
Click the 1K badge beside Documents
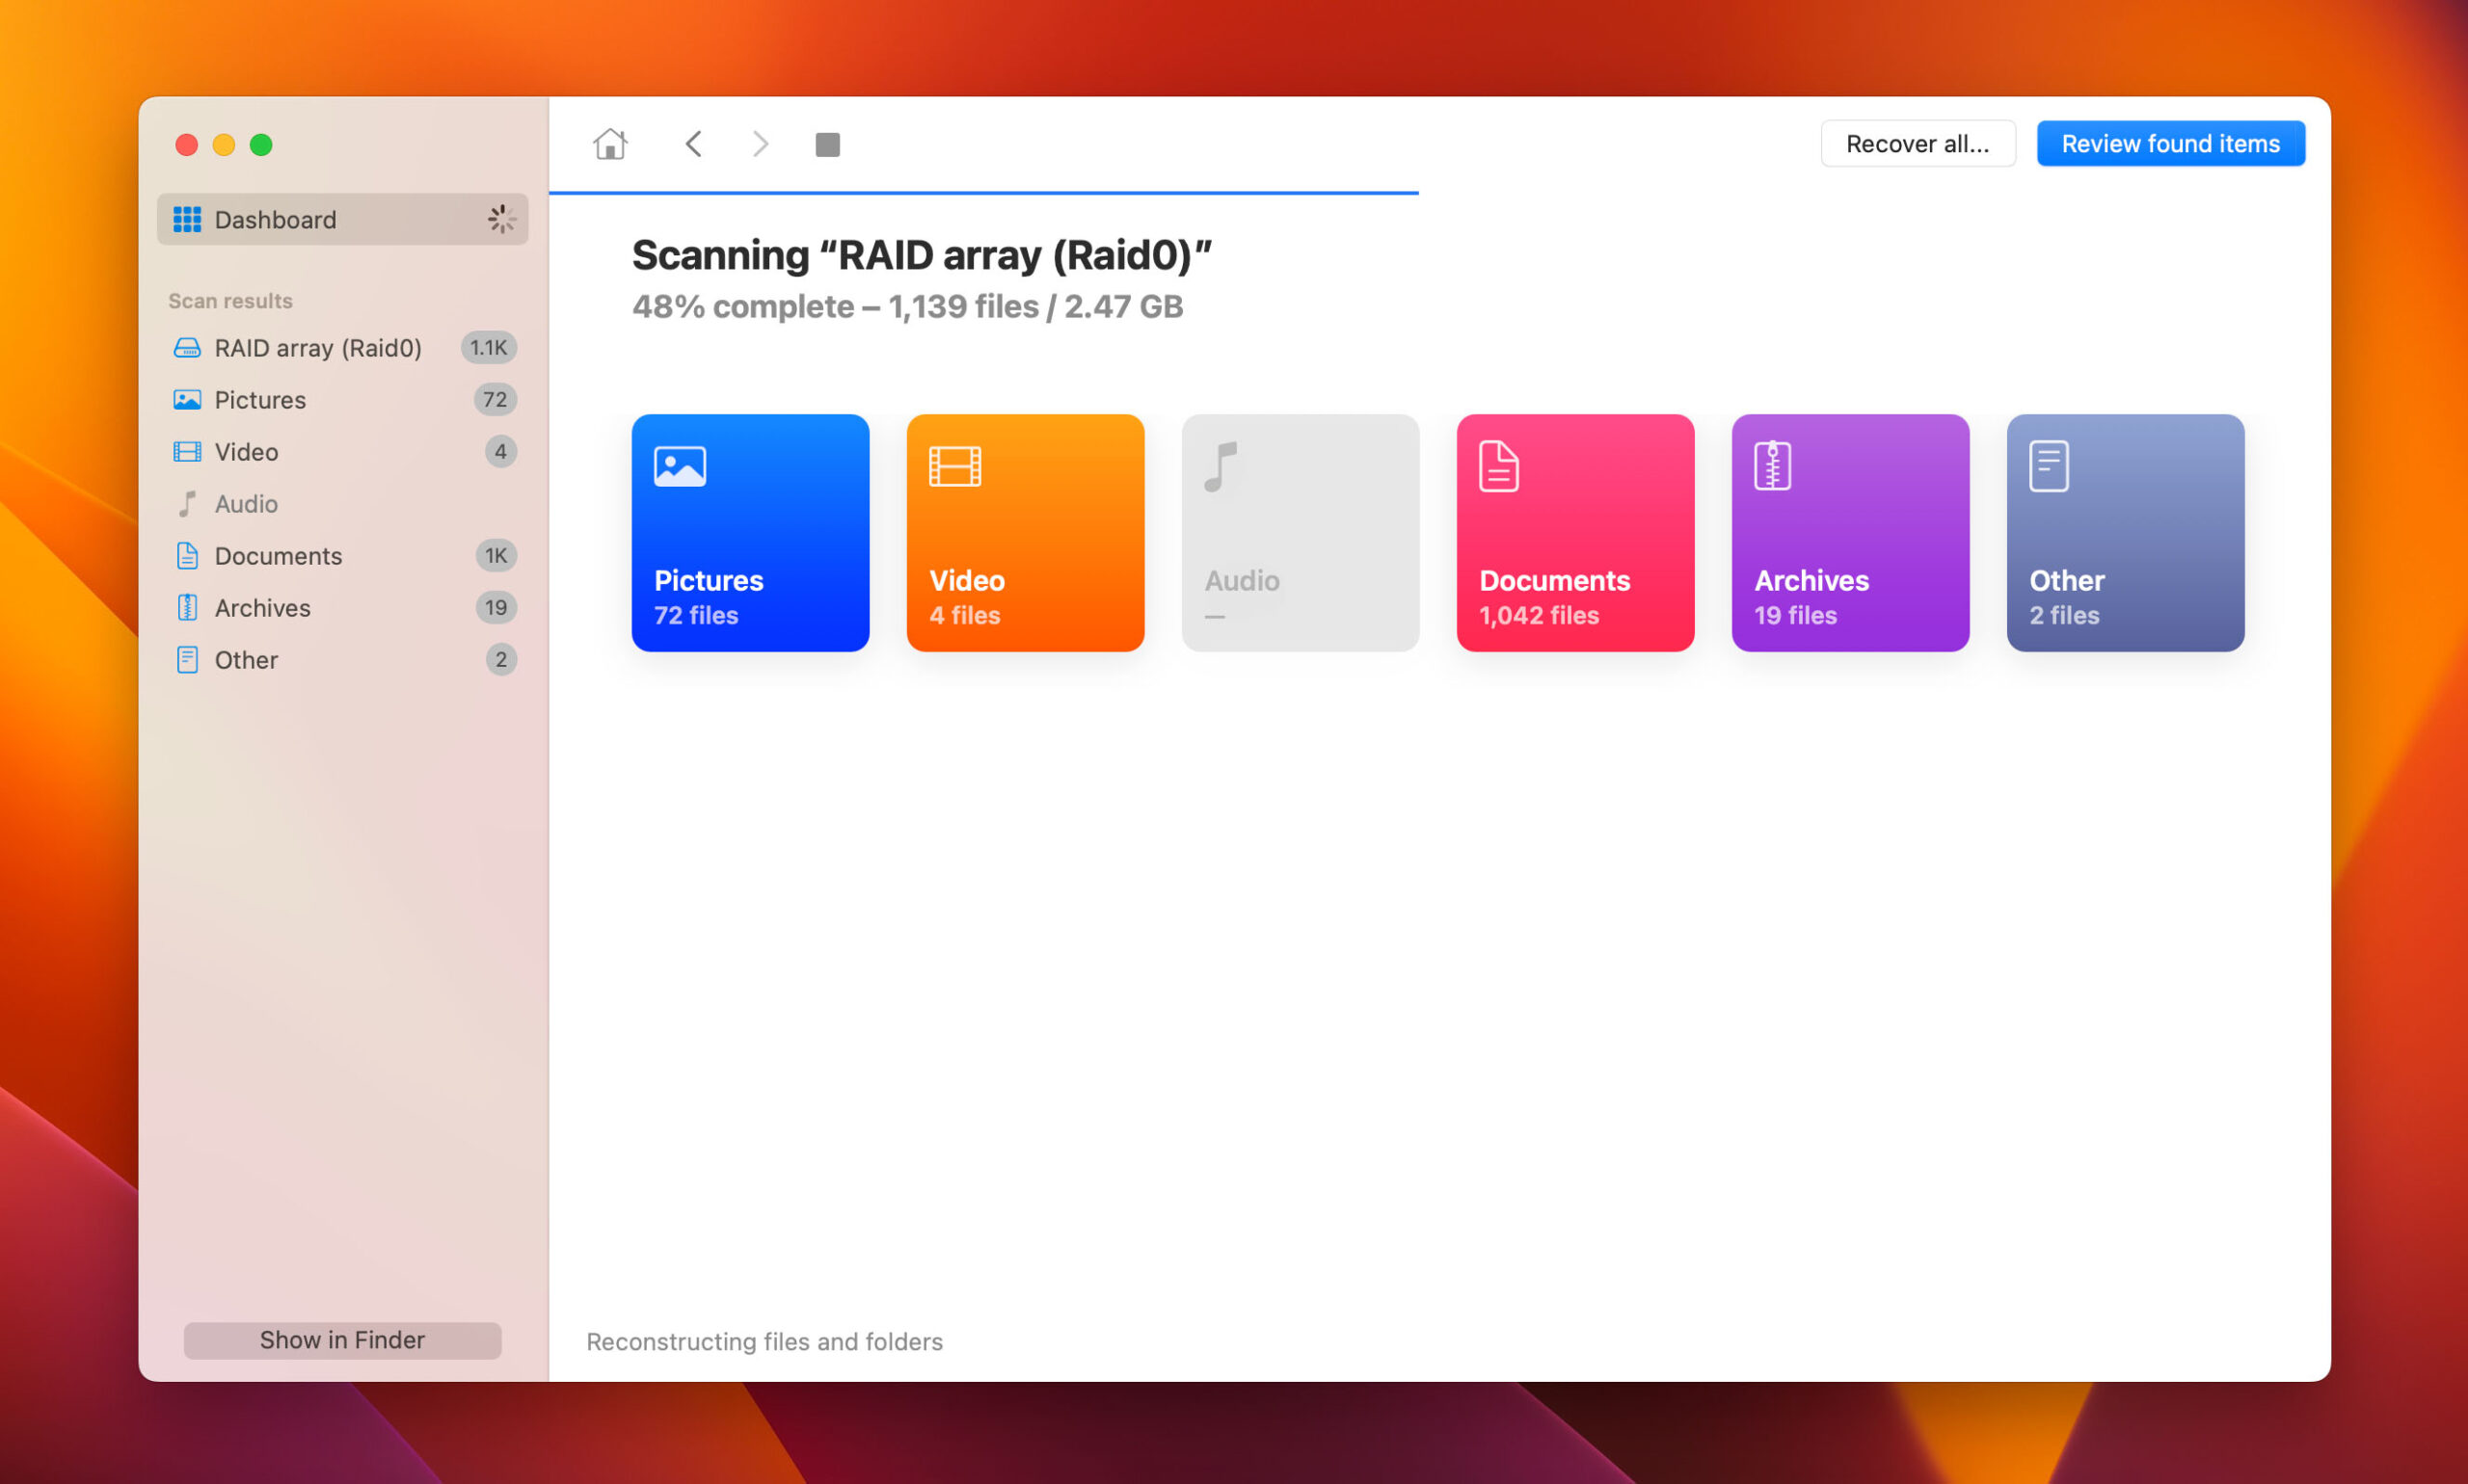click(x=496, y=555)
